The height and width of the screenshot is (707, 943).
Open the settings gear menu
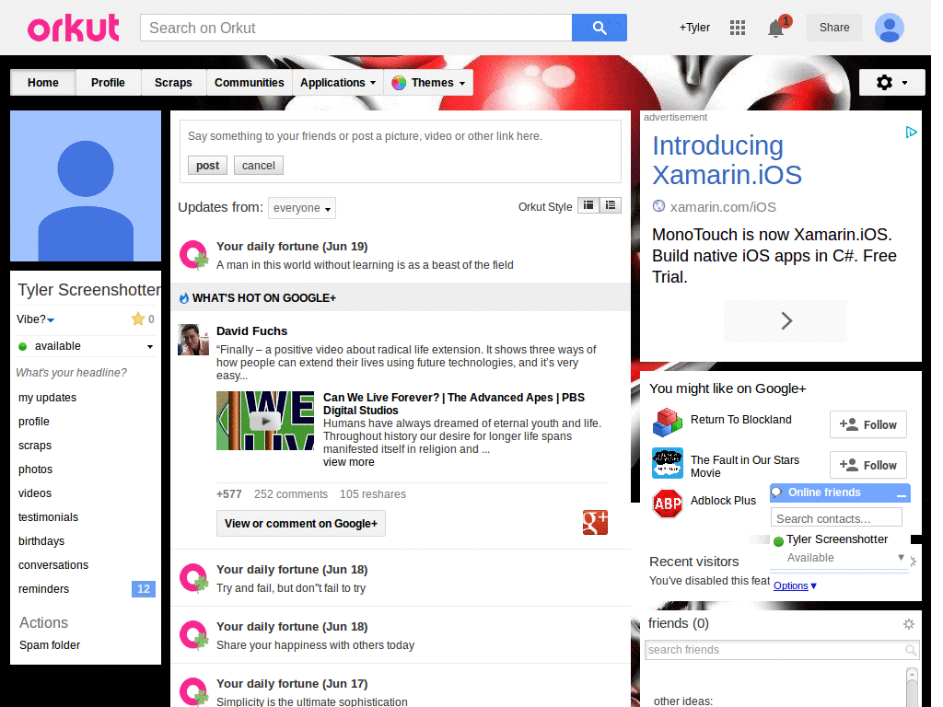pos(891,82)
